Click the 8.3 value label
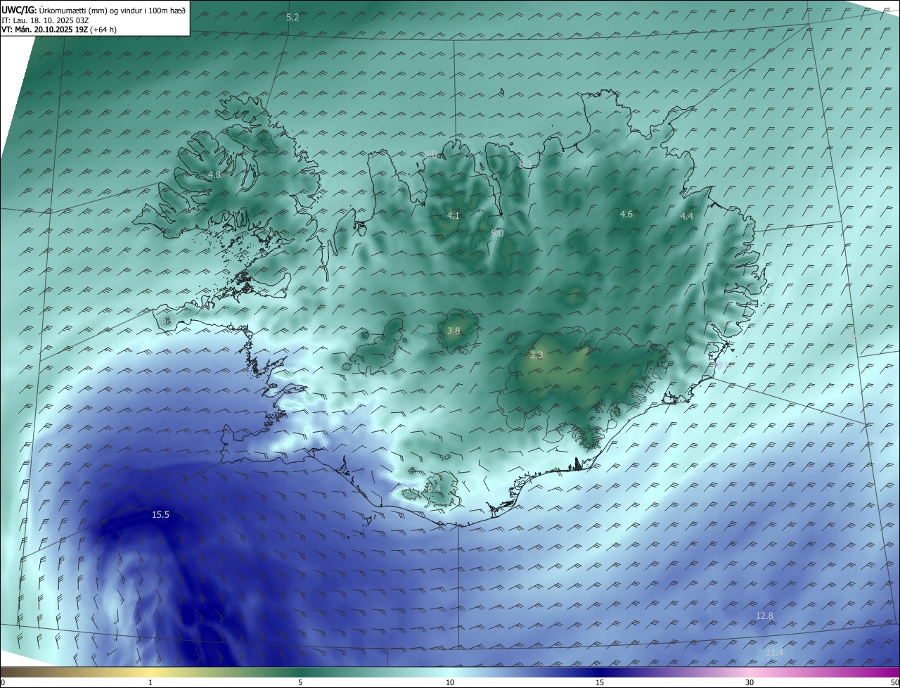 pos(525,164)
